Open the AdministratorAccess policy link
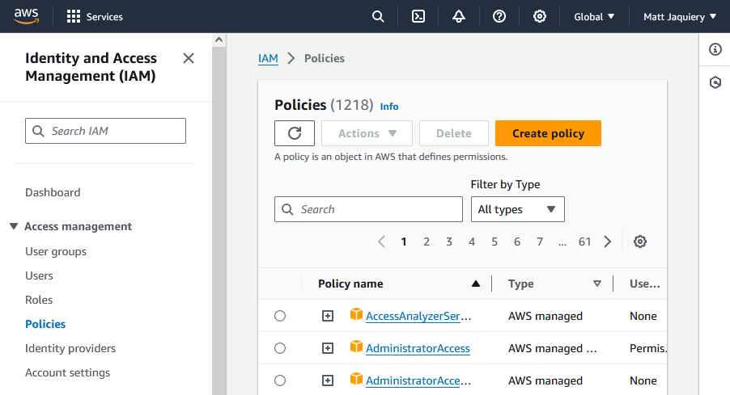Screen dimensions: 730x395 [418, 348]
